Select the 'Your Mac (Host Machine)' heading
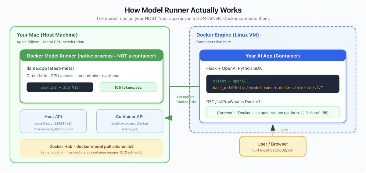Image resolution: width=366 pixels, height=173 pixels. point(47,35)
